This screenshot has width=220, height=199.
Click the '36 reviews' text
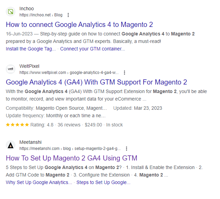[69, 125]
